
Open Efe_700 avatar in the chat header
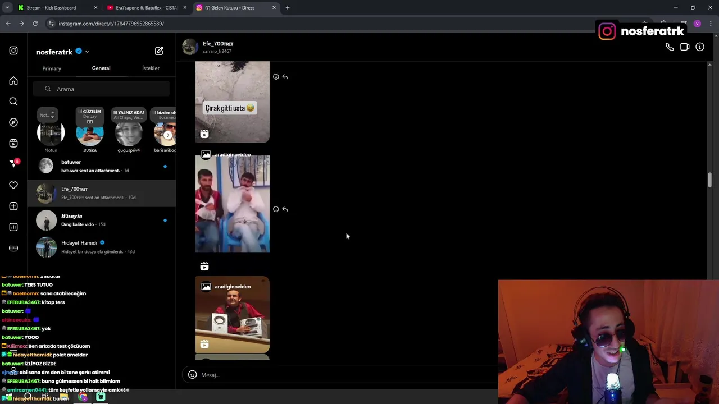(190, 47)
